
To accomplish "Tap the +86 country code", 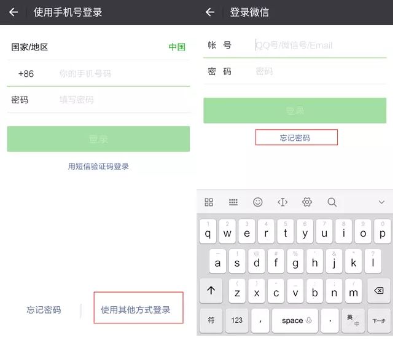I will click(x=26, y=74).
